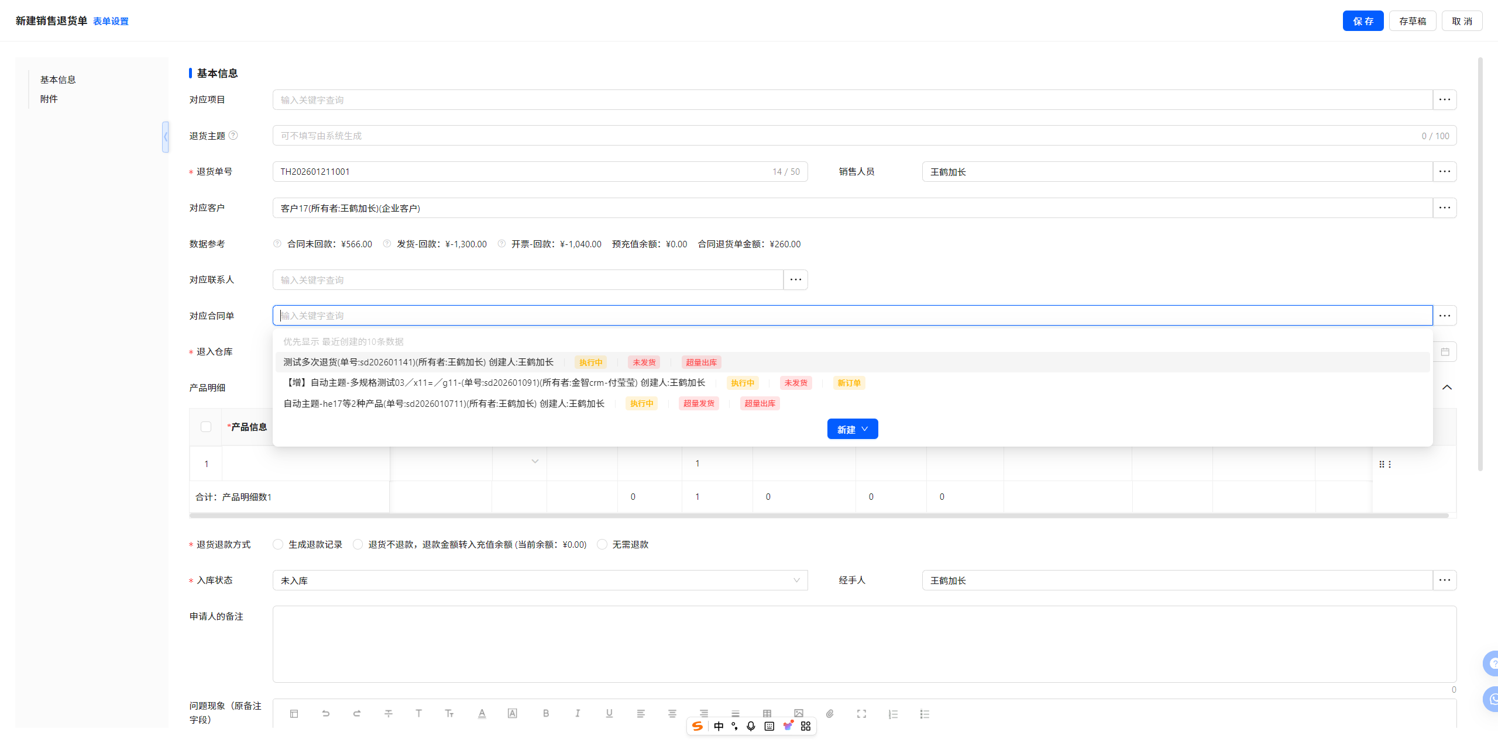Click the Sogou voice input microphone icon
The width and height of the screenshot is (1498, 743).
[751, 726]
